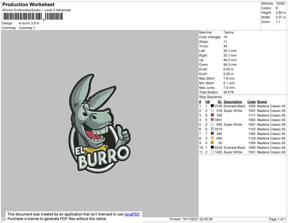Click the Emerald Black swatch in row 10

pos(212,147)
